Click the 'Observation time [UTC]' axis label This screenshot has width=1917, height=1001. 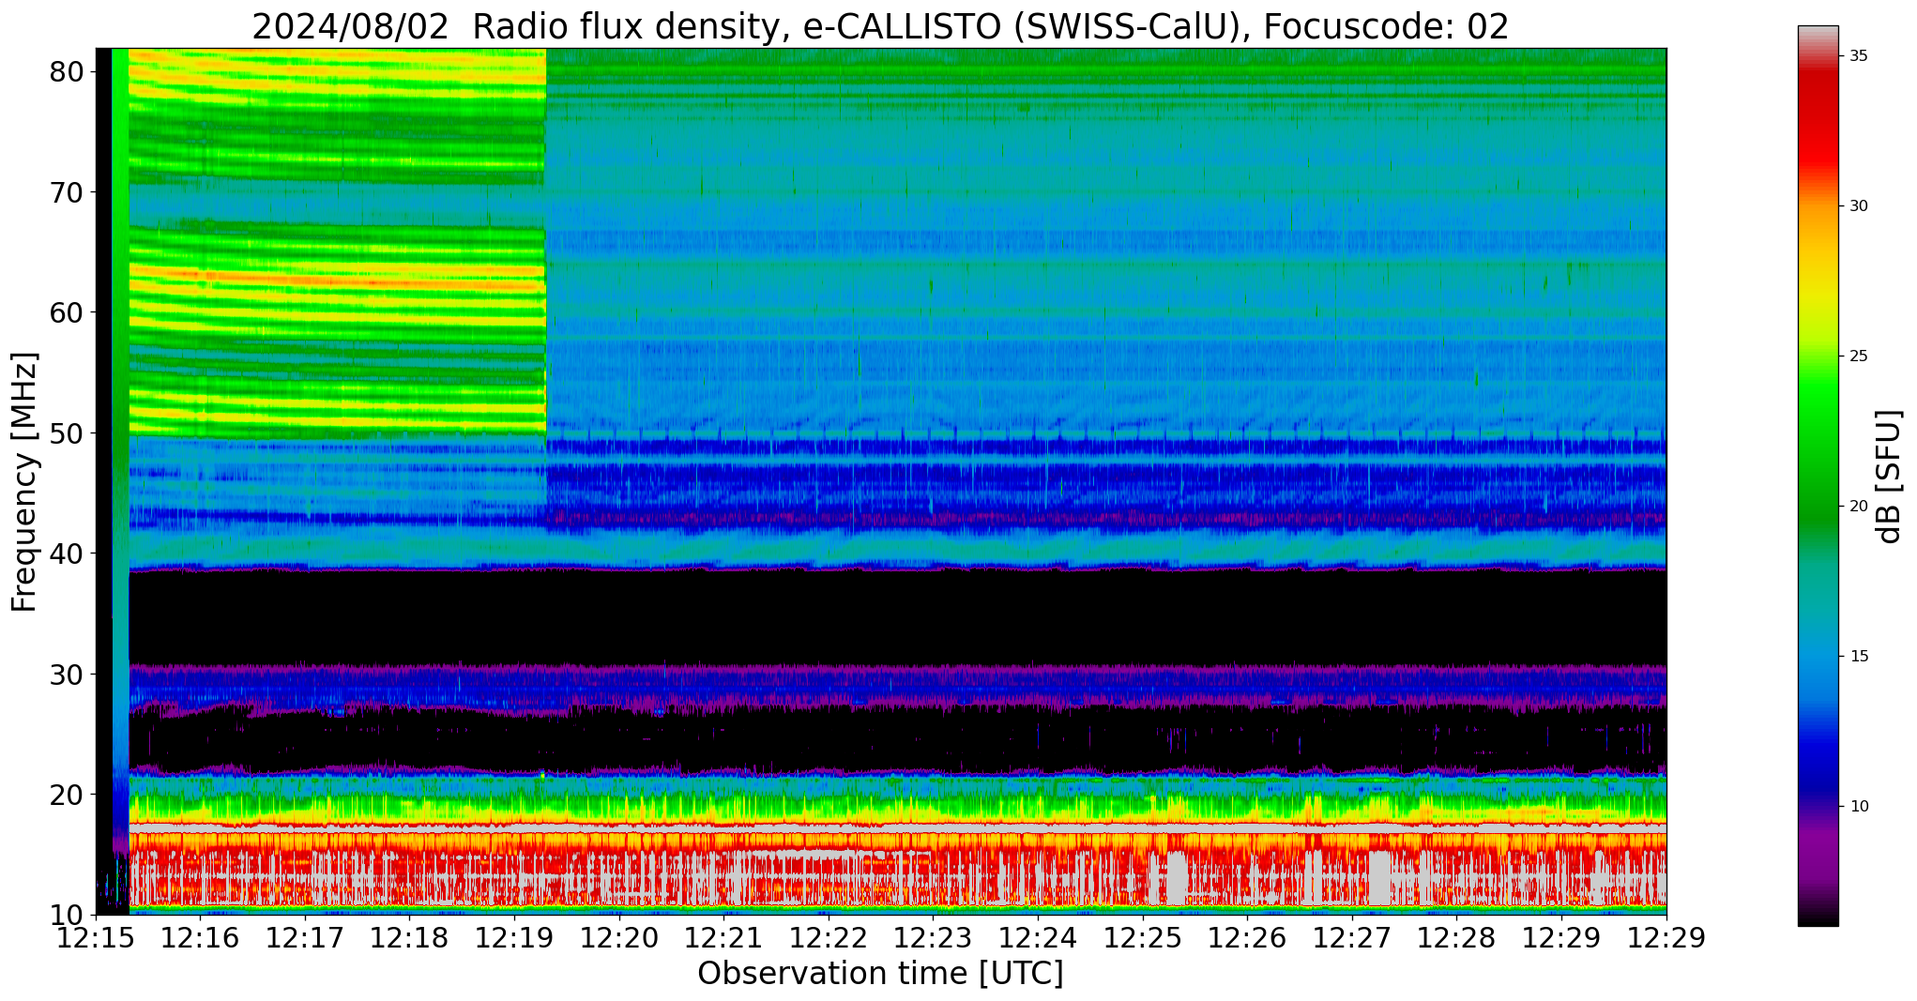[880, 974]
